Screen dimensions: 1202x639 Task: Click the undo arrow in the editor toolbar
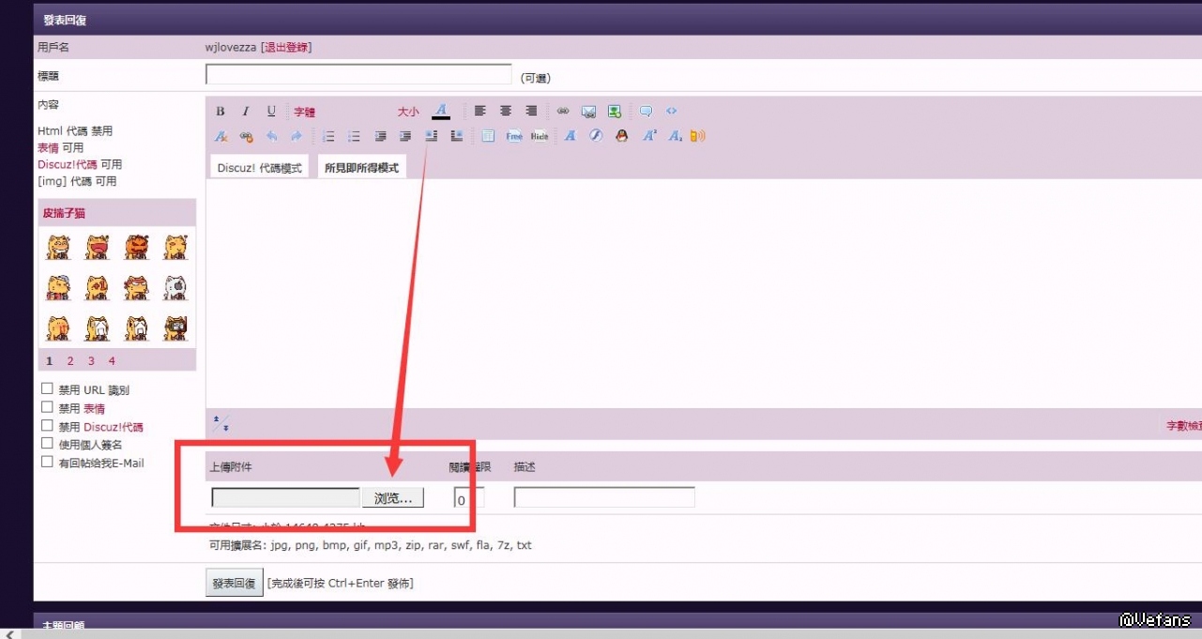click(271, 136)
